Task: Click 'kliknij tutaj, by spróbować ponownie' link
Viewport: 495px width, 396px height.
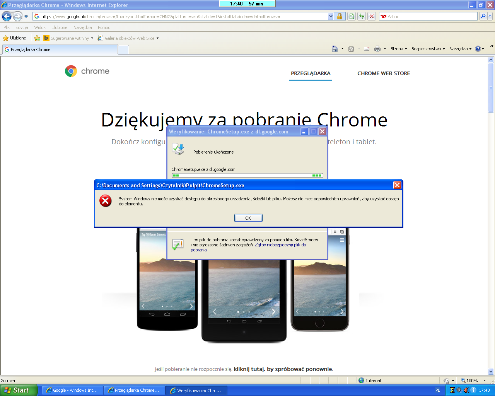Action: [283, 369]
